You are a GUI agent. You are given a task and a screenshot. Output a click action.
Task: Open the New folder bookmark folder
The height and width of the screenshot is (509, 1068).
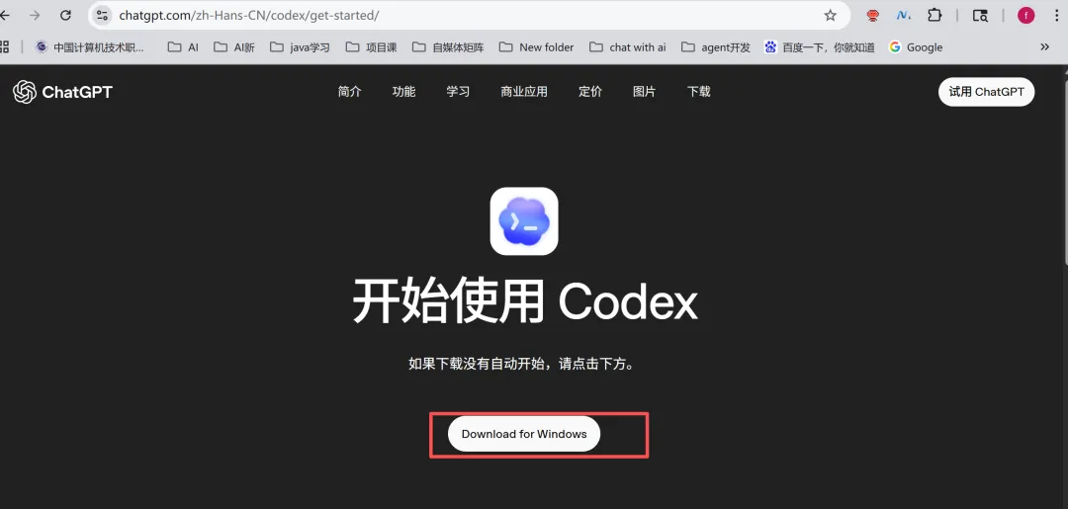pos(536,47)
